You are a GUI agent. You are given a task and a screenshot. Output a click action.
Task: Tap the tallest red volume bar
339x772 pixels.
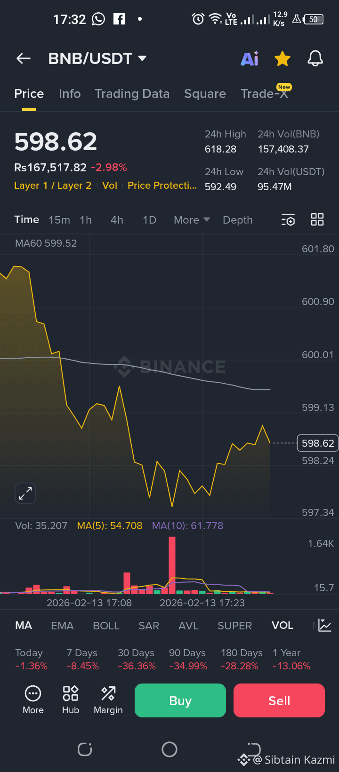tap(172, 565)
